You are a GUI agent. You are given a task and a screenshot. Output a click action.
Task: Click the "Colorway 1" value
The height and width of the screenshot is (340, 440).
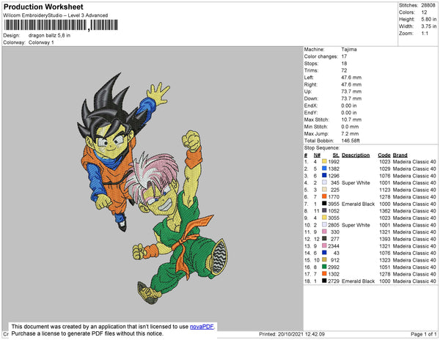[x=41, y=42]
